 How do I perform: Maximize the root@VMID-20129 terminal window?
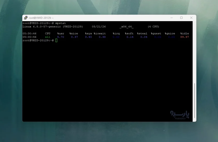[x=181, y=18]
